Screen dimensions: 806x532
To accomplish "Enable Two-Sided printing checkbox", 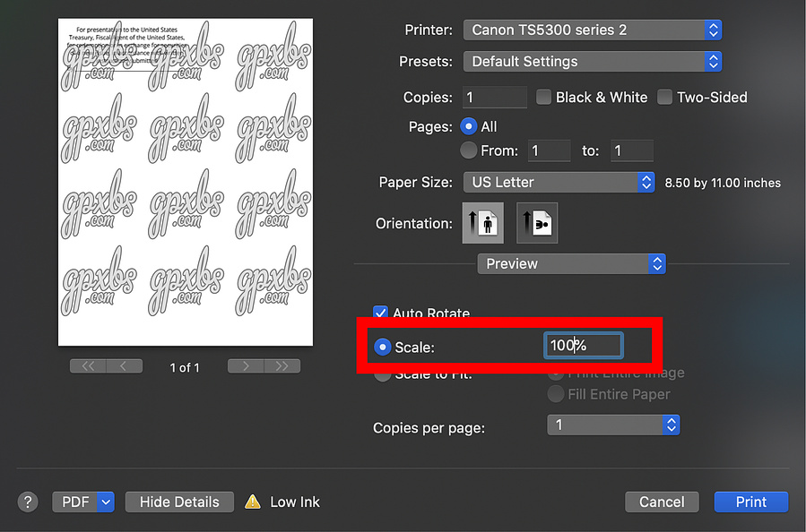I will [664, 97].
